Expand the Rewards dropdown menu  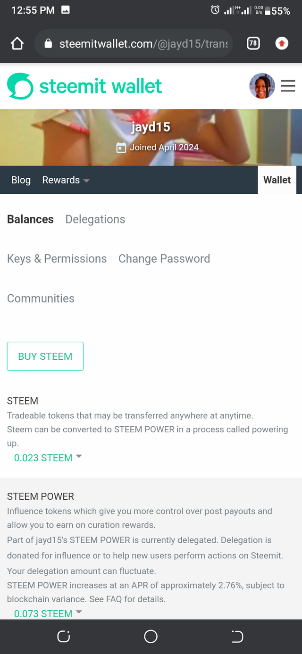(x=66, y=180)
